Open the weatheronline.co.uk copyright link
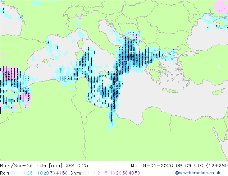The height and width of the screenshot is (176, 228). point(198,173)
